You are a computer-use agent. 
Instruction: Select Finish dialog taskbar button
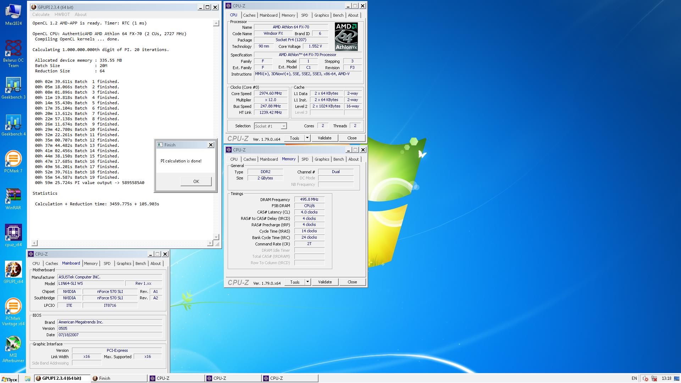coord(119,378)
